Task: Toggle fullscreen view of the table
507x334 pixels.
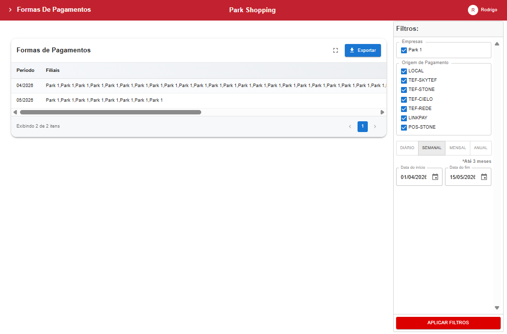Action: [335, 50]
